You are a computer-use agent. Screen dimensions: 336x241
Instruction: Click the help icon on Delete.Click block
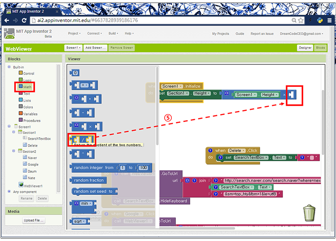click(x=210, y=150)
